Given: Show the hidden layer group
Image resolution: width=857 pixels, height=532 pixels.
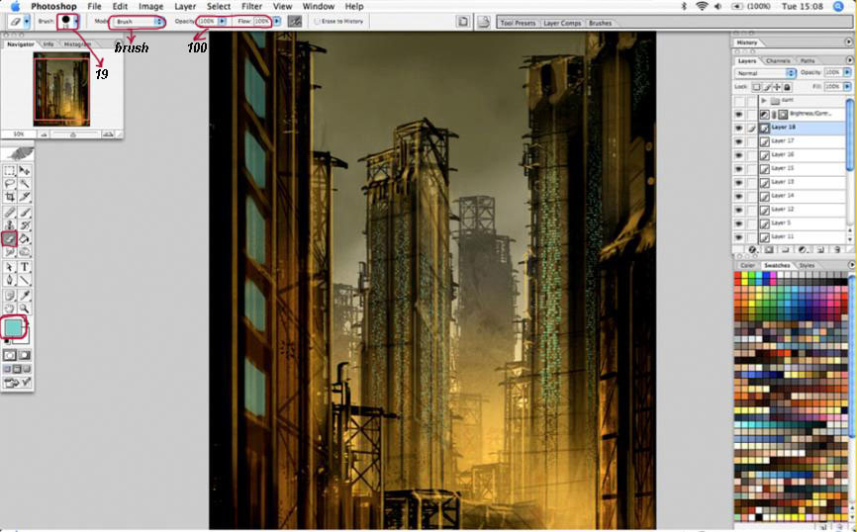Looking at the screenshot, I should point(739,101).
